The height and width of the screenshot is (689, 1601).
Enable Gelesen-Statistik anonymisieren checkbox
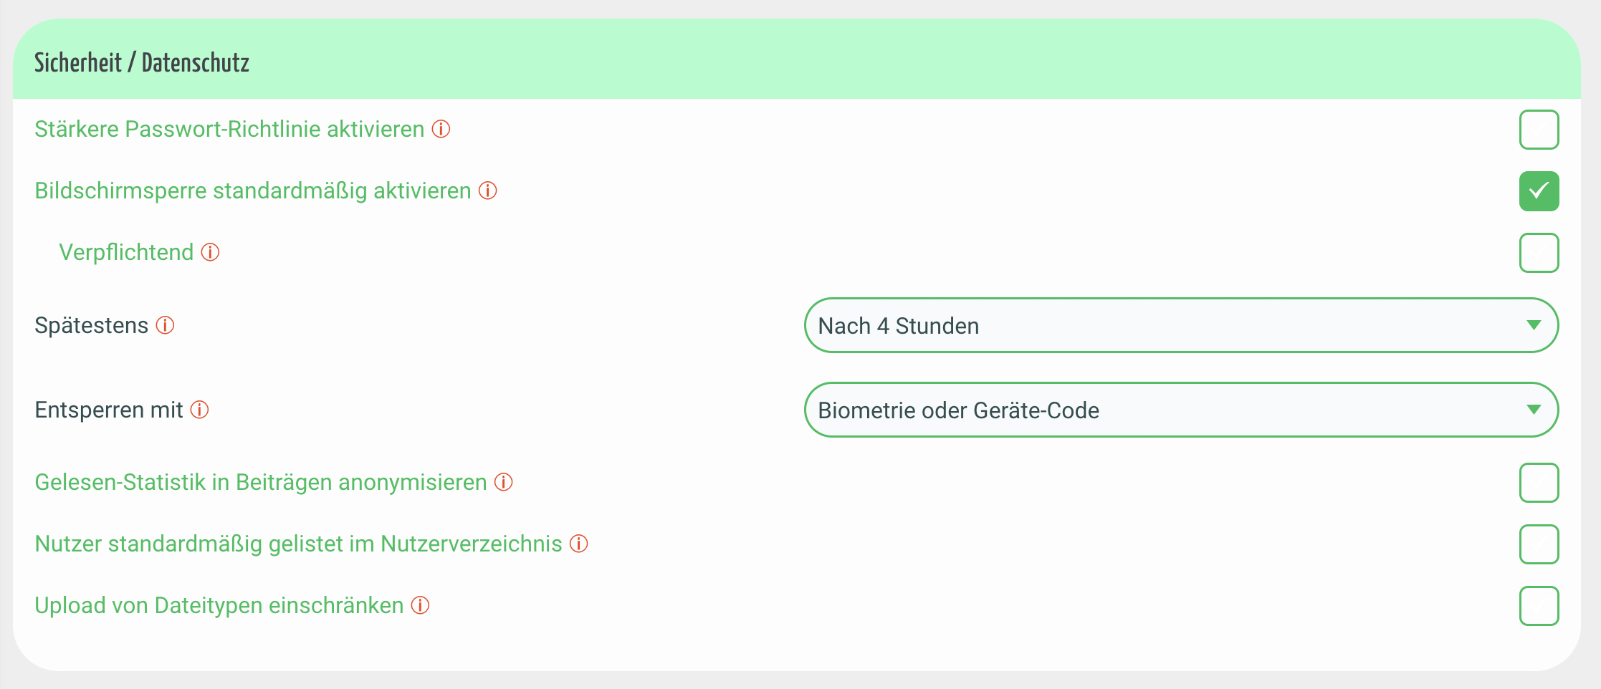(1539, 483)
